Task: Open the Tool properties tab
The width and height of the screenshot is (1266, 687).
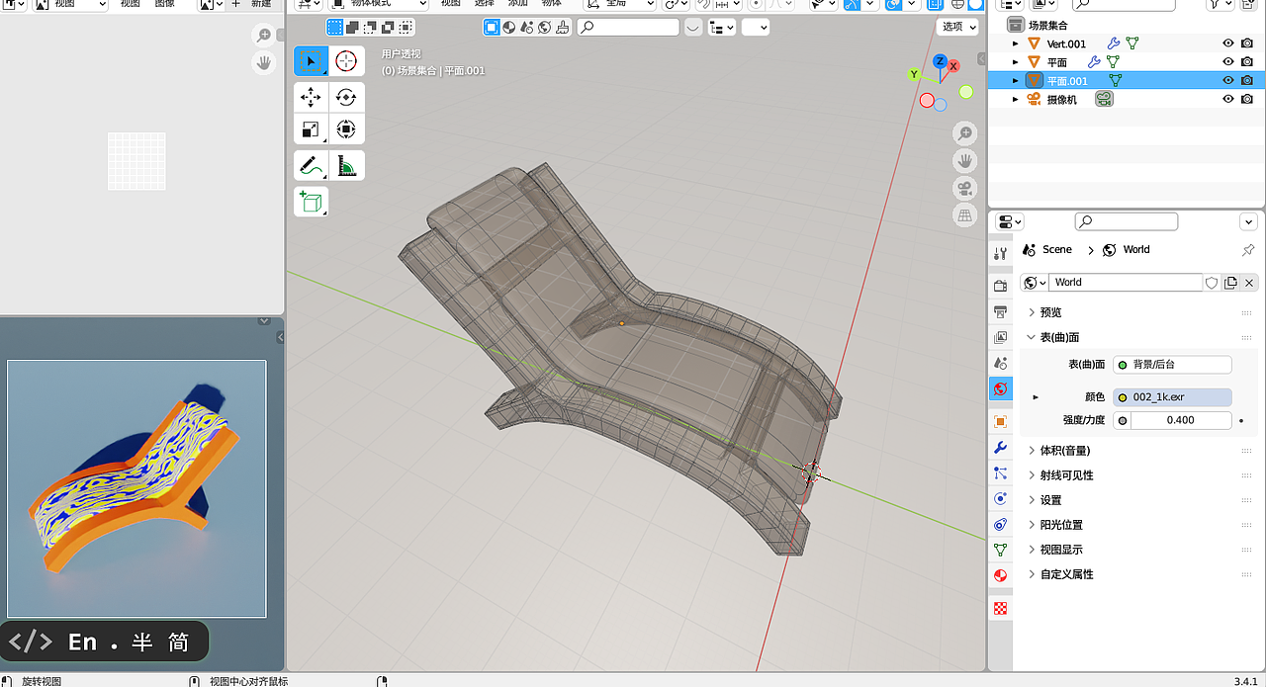Action: tap(1001, 254)
